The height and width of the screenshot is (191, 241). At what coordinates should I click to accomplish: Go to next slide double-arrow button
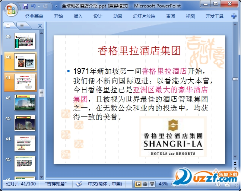click(x=235, y=169)
